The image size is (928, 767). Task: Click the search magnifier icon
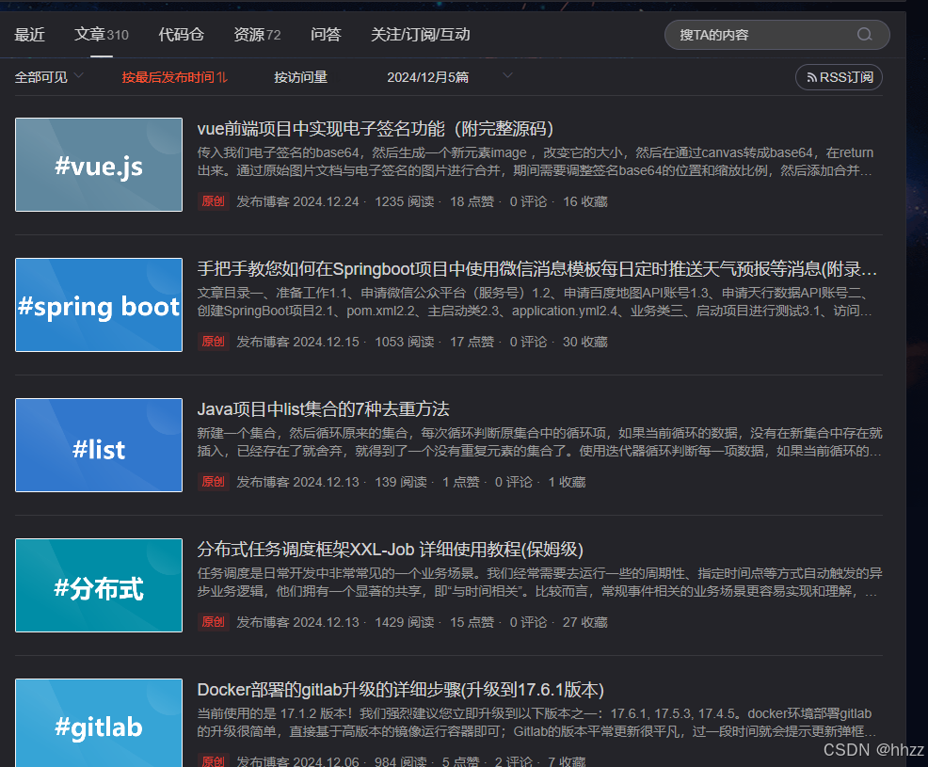(x=864, y=34)
